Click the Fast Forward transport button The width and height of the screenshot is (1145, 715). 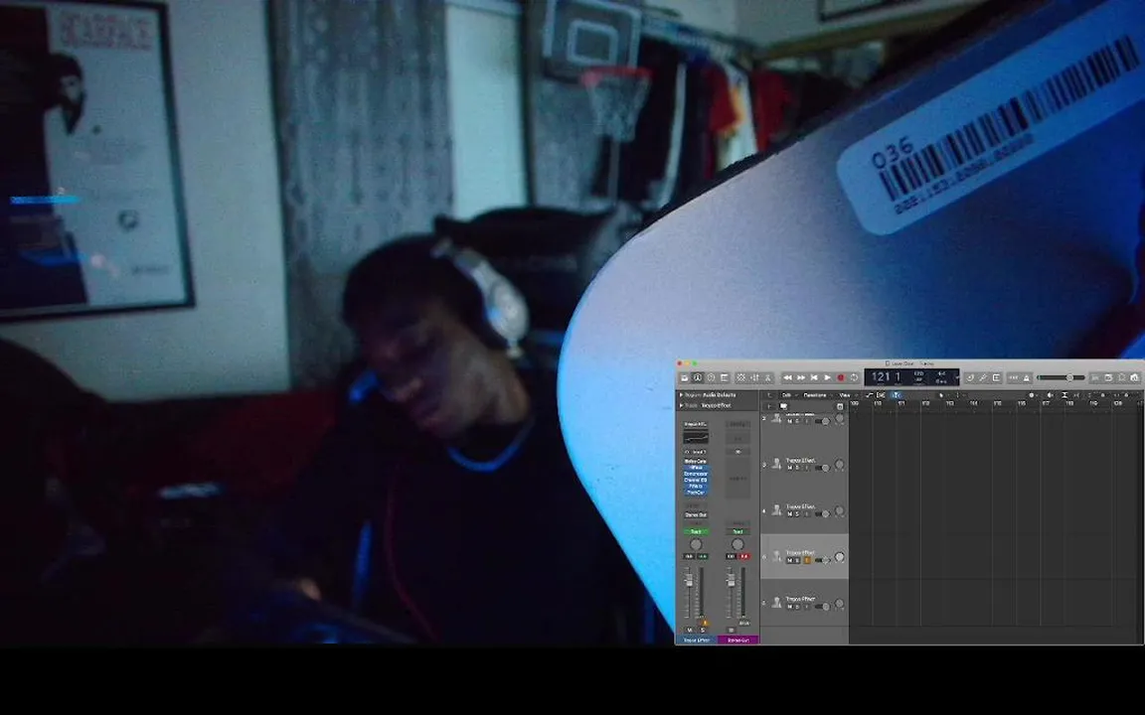click(x=800, y=378)
